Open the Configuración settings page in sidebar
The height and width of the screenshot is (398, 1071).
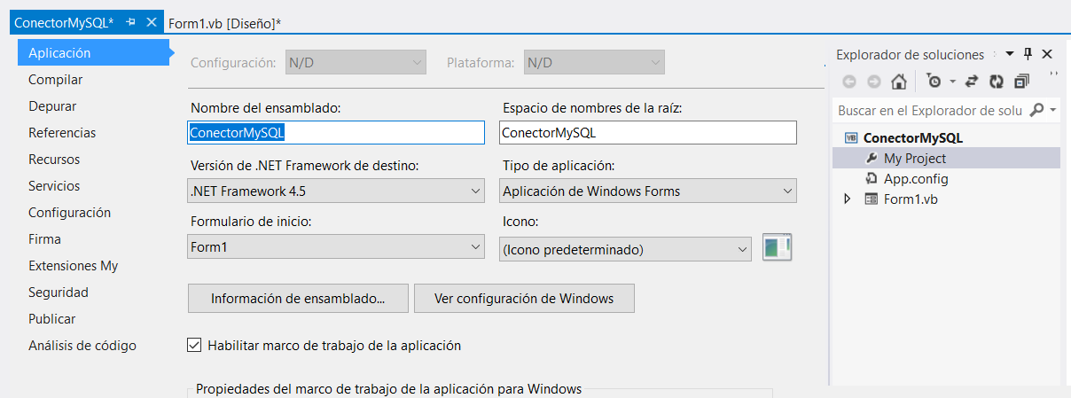70,213
